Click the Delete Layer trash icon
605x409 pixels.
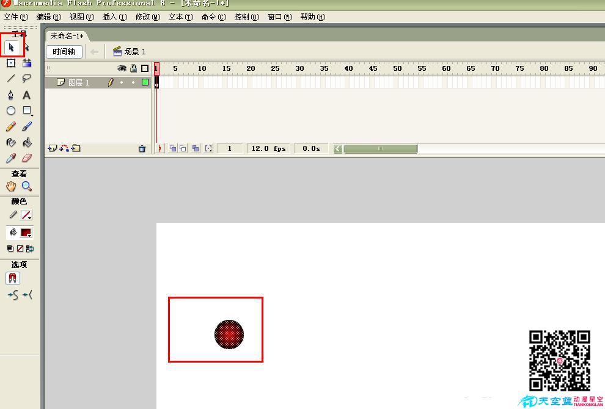point(142,149)
